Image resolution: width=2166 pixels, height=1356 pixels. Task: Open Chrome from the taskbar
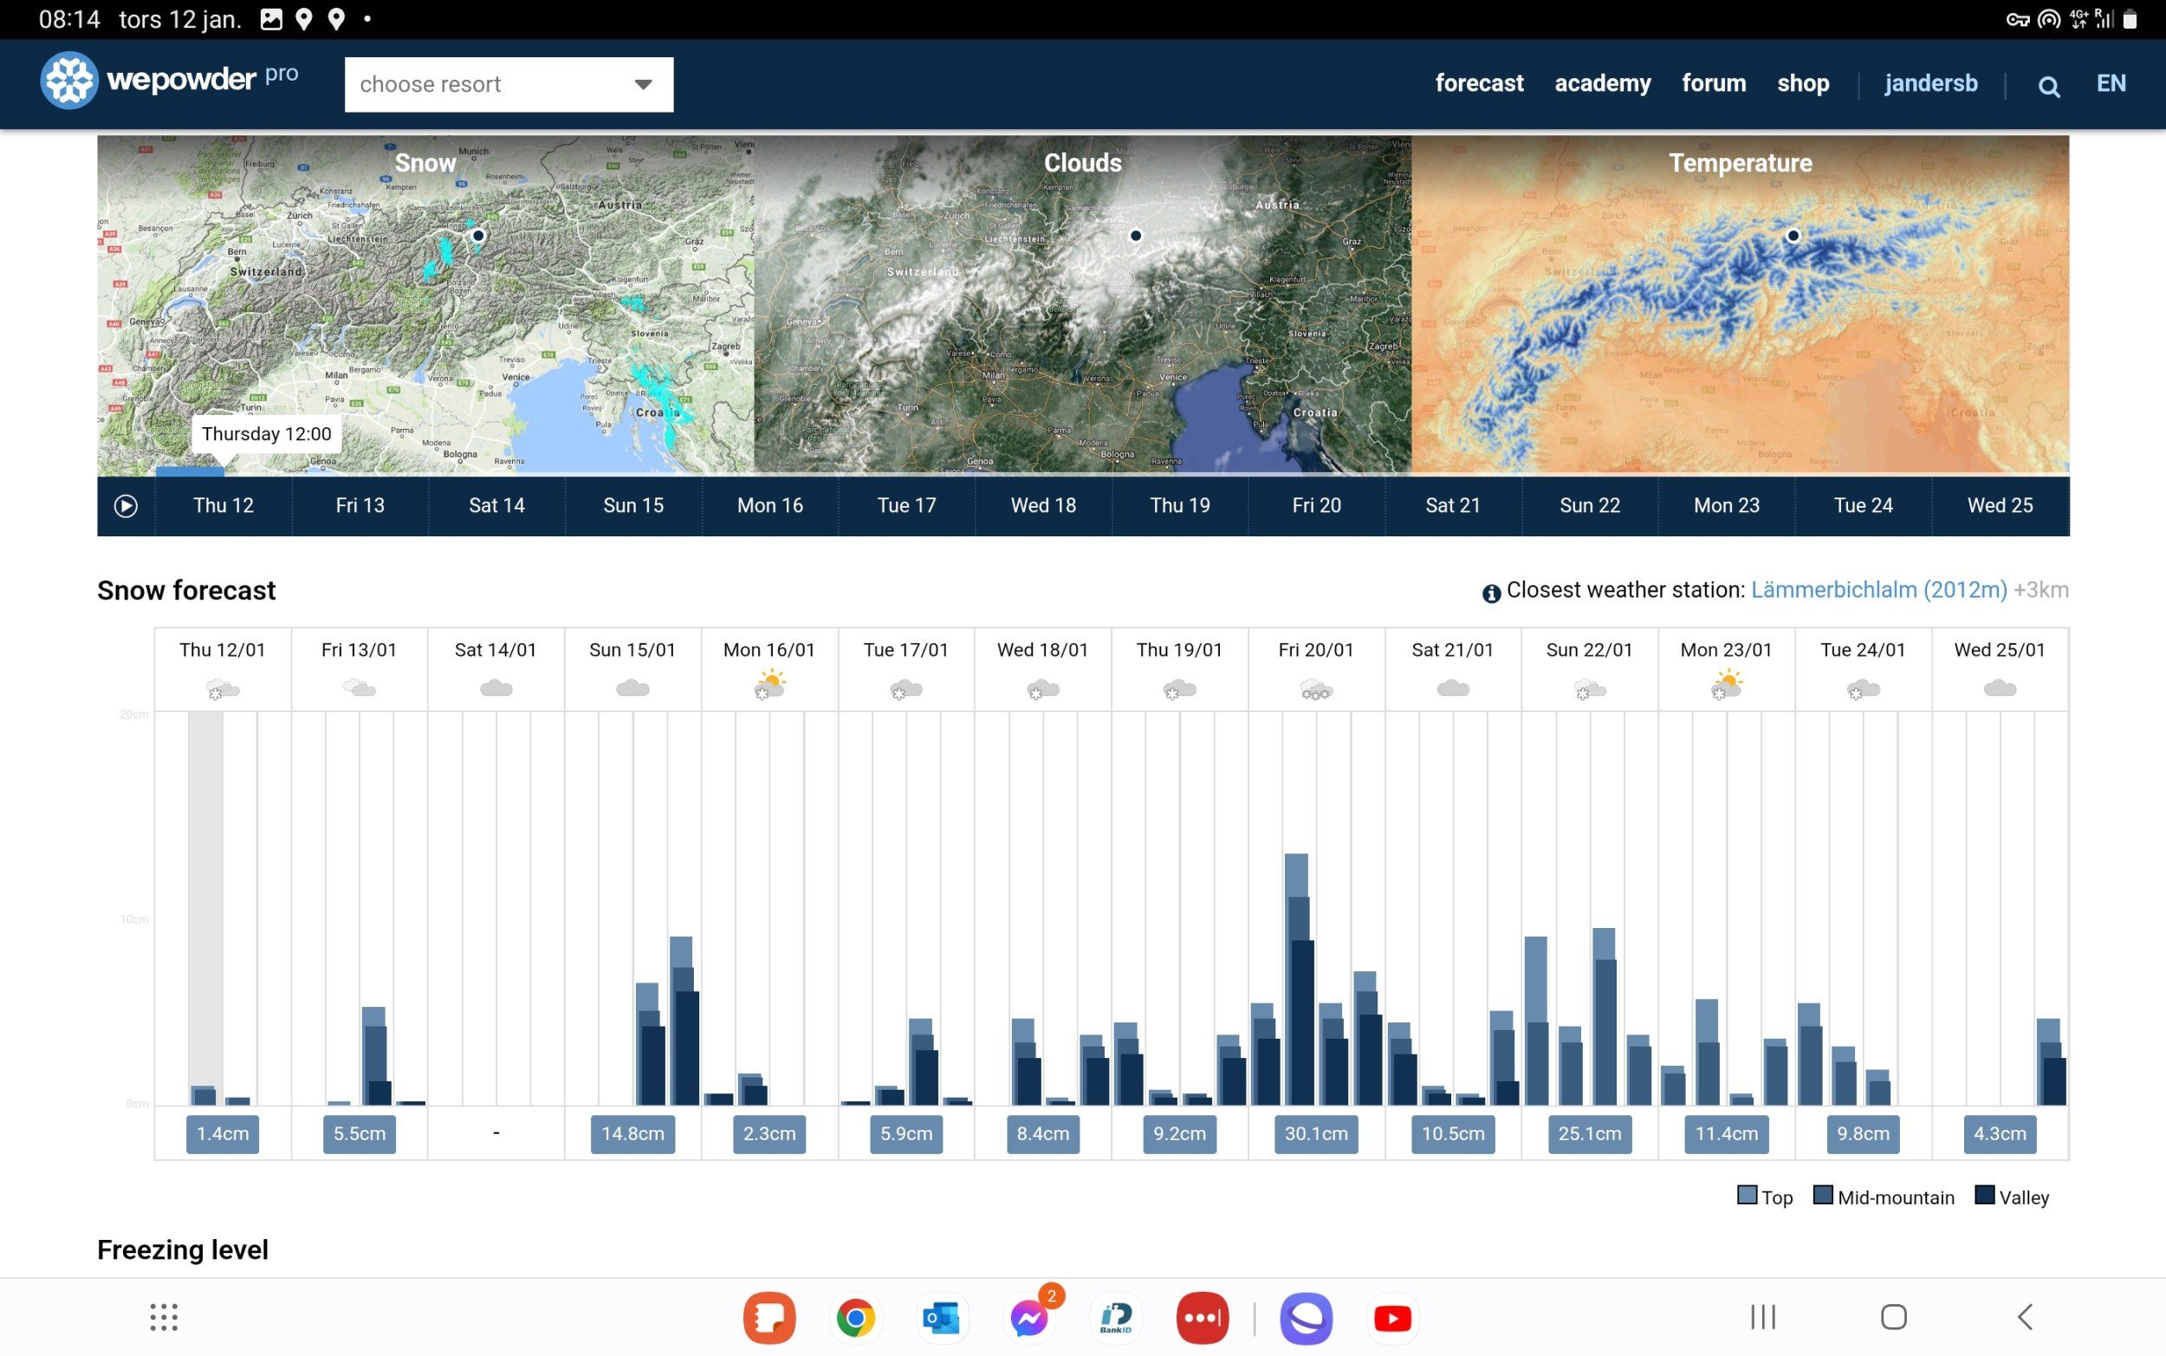(855, 1317)
